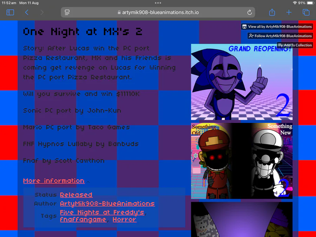Click Add To Collection button
This screenshot has height=237, width=316.
pyautogui.click(x=295, y=45)
